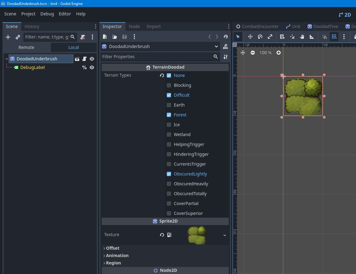Toggle smart snapping
Screen dimensions: 356x274
[324, 37]
